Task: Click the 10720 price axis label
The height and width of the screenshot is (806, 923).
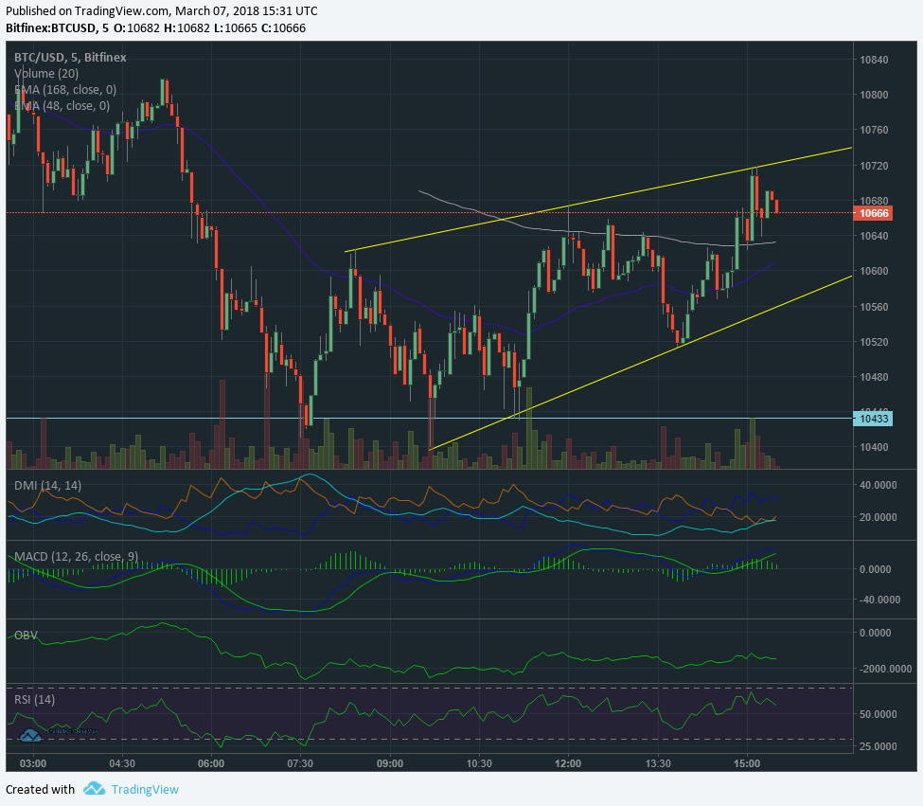Action: 874,166
